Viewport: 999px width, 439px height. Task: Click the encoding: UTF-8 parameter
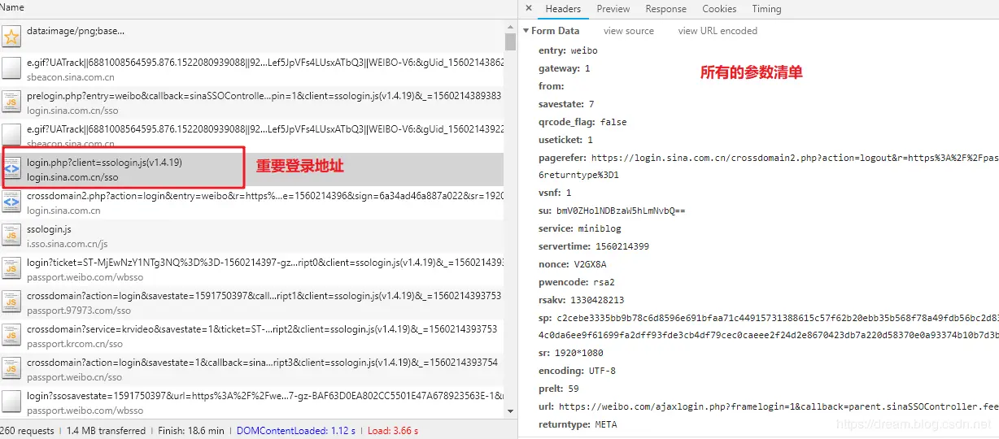(577, 371)
